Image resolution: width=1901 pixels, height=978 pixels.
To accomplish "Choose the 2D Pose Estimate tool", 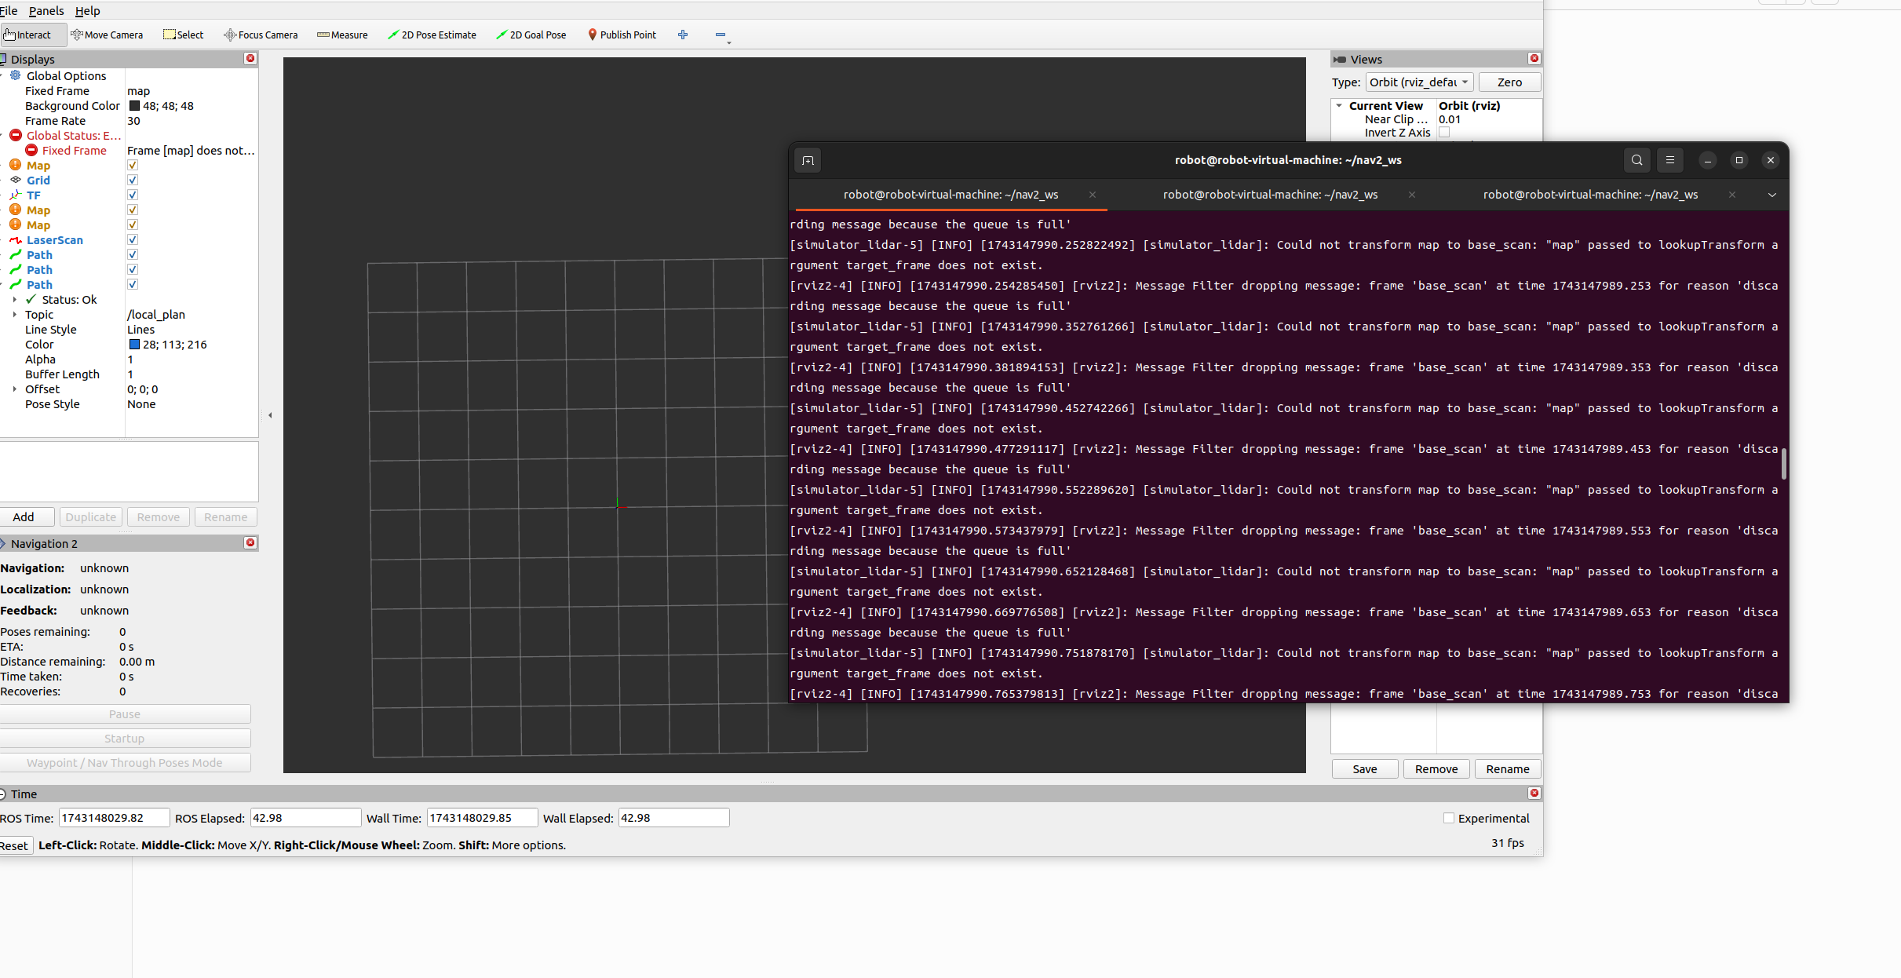I will coord(432,35).
